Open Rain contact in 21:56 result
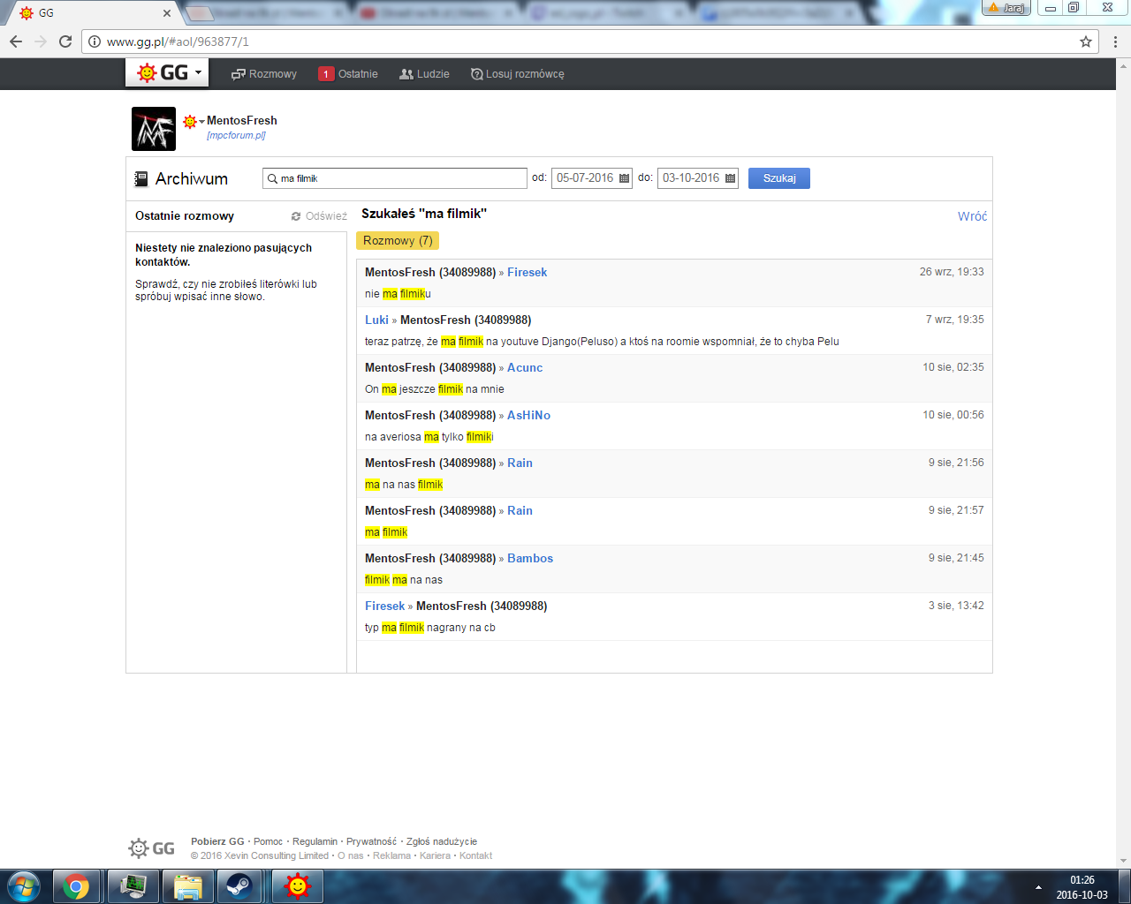This screenshot has width=1131, height=904. click(520, 463)
